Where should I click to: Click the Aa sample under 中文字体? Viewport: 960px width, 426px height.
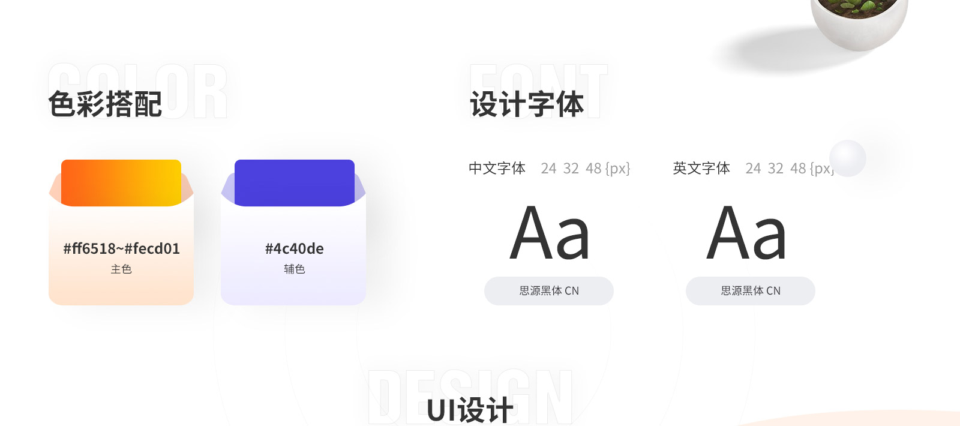pyautogui.click(x=550, y=233)
